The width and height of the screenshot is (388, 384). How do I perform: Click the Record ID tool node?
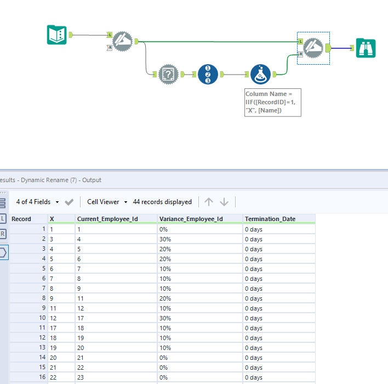(x=208, y=74)
